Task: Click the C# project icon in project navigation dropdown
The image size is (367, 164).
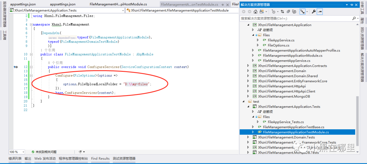Action: point(12,10)
